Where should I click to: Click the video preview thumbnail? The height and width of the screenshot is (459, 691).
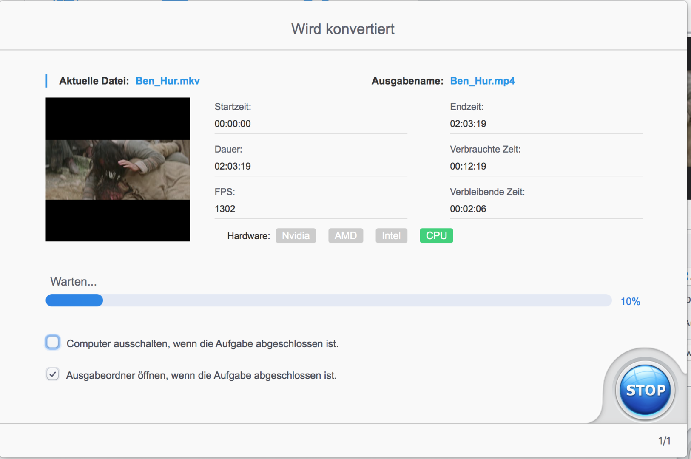pos(118,170)
